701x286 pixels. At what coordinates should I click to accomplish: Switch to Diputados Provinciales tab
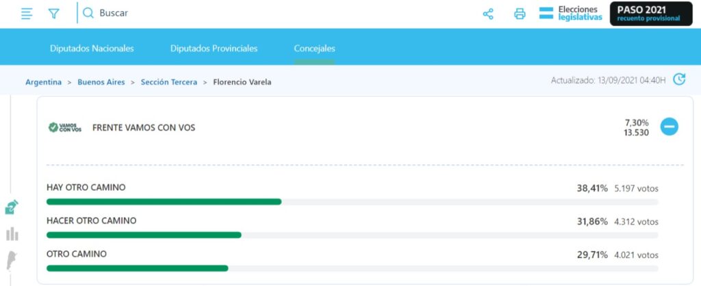pyautogui.click(x=214, y=49)
